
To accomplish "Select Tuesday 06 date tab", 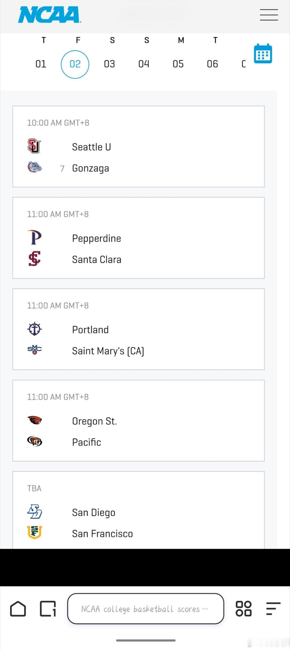I will coord(212,64).
